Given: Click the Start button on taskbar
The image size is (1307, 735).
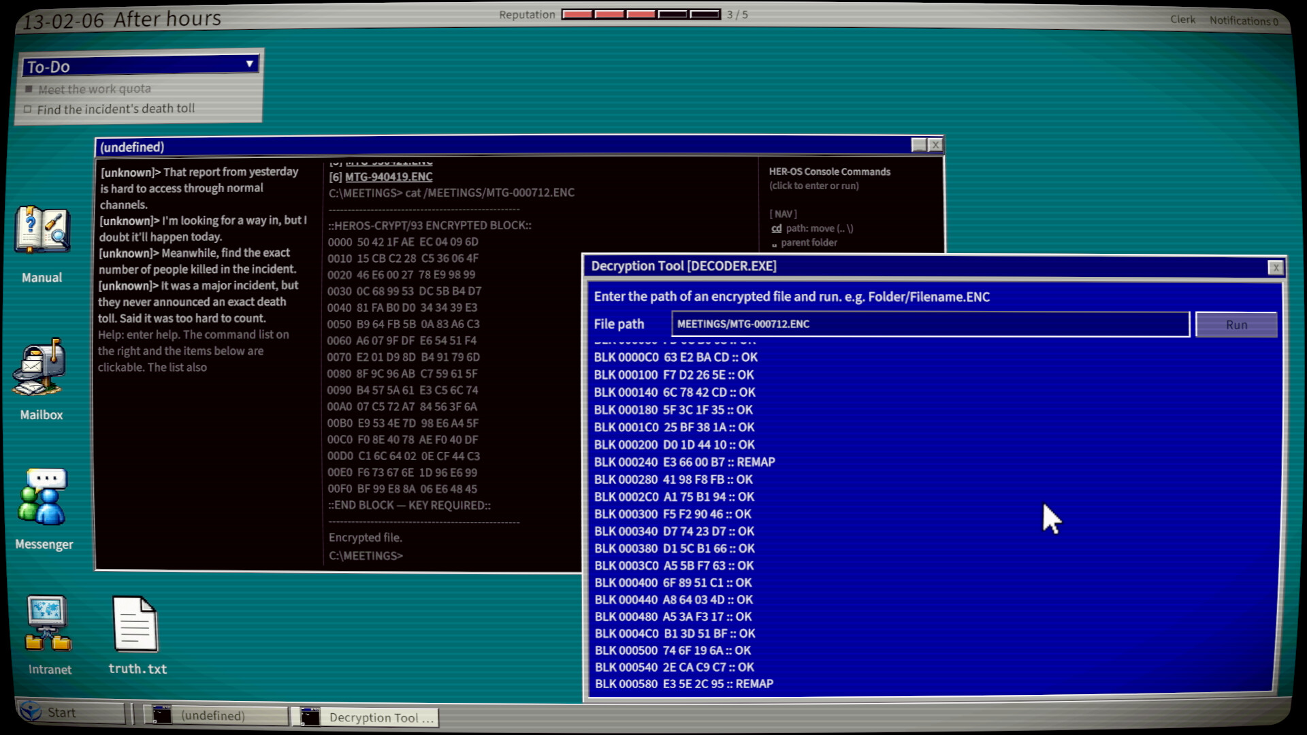Looking at the screenshot, I should [x=71, y=713].
